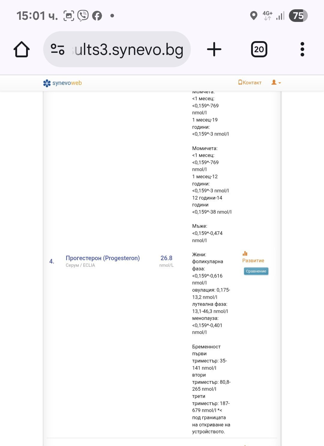Click the synevoweb flower logo
This screenshot has height=446, width=324.
click(47, 83)
